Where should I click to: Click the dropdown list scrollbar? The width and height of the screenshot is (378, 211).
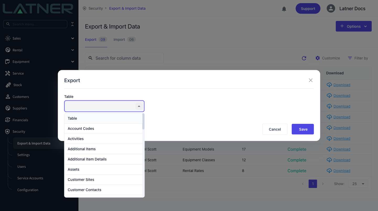coord(143,121)
